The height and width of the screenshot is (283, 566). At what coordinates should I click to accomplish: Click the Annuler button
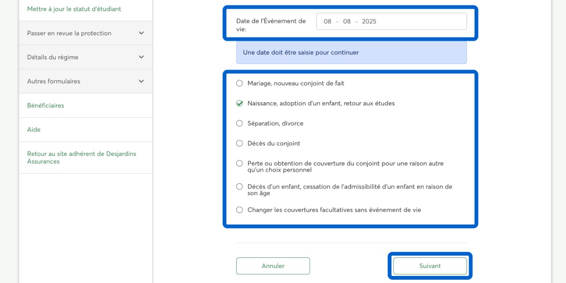[x=273, y=266]
